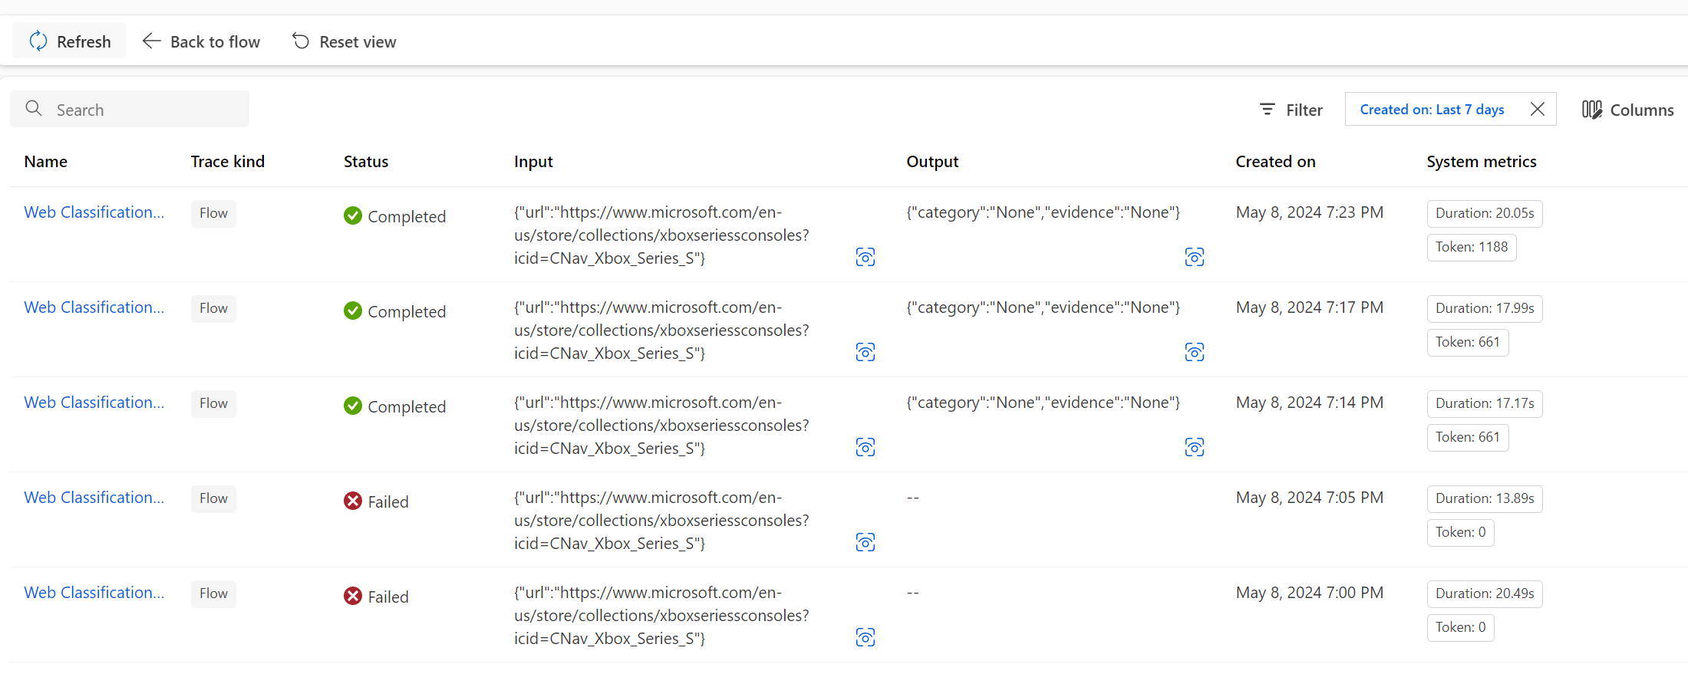1688x697 pixels.
Task: Go back to flow
Action: click(202, 41)
